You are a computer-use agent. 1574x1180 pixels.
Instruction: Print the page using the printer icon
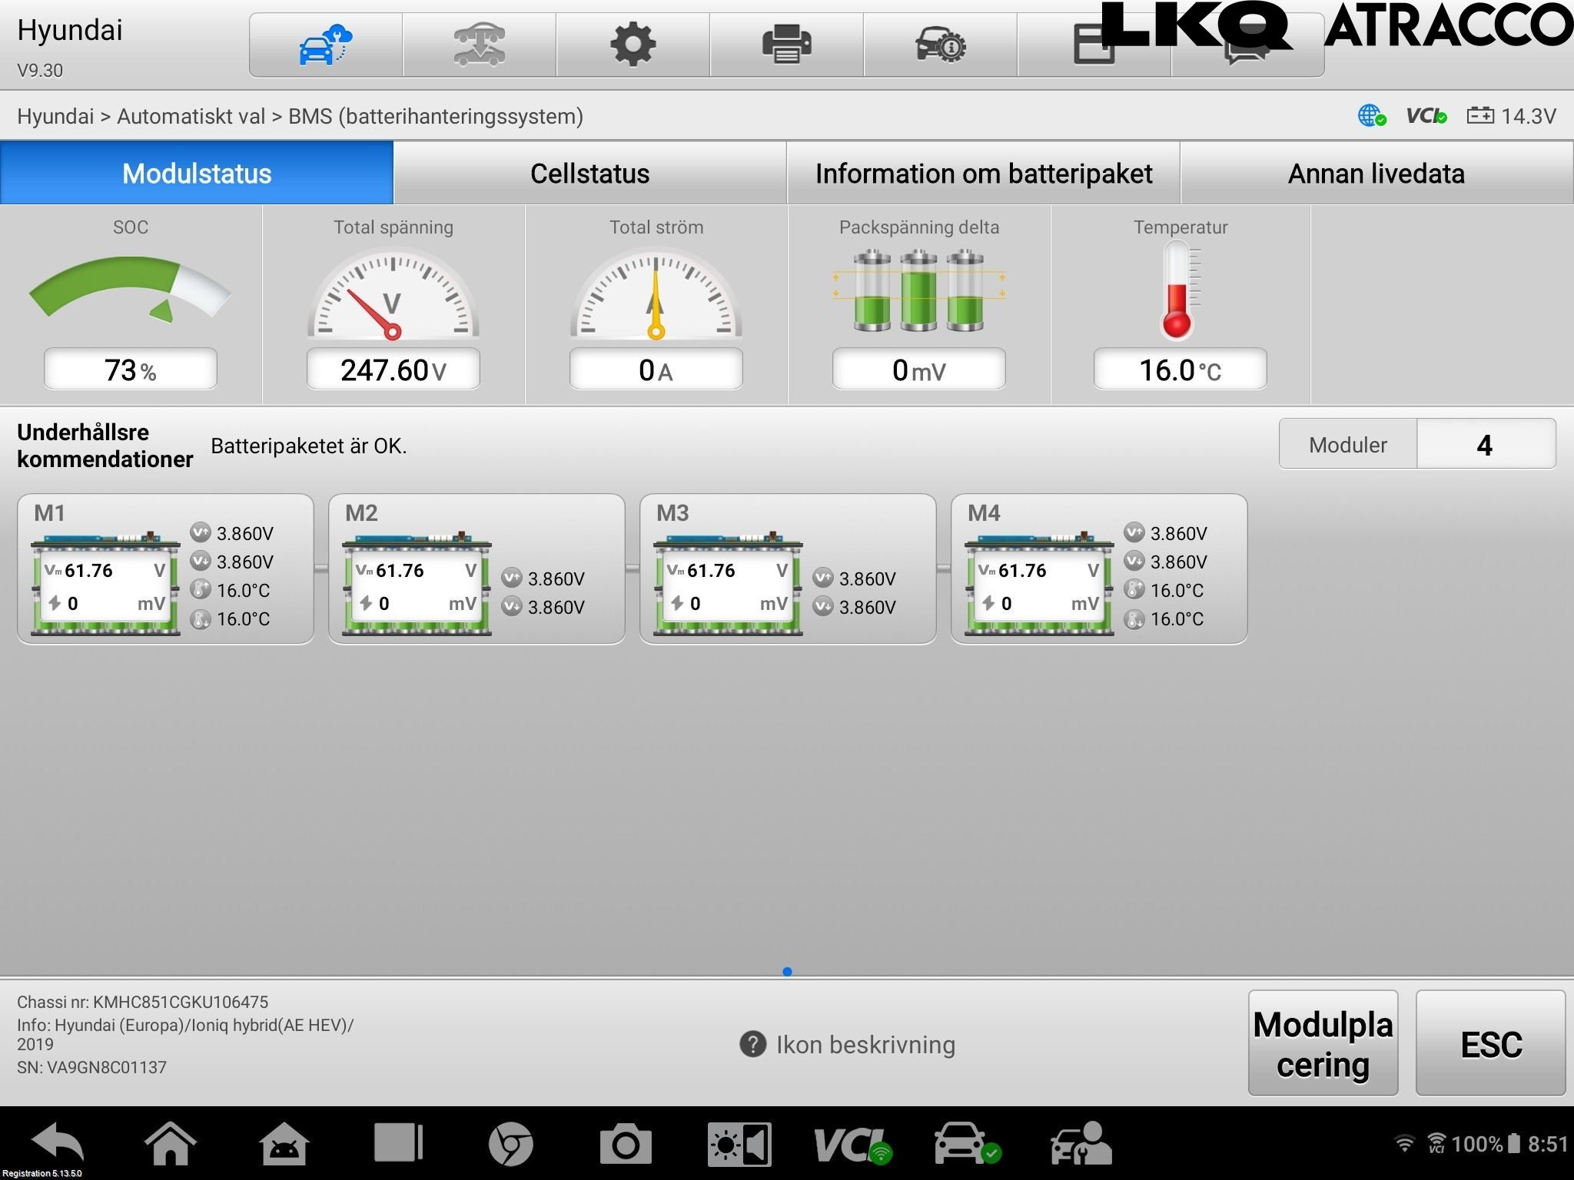tap(786, 45)
